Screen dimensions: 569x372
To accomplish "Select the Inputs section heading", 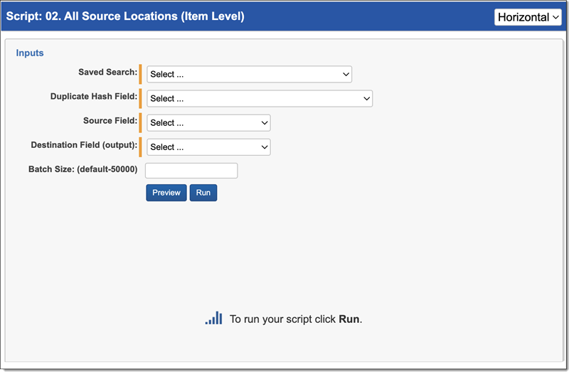I will coord(30,53).
